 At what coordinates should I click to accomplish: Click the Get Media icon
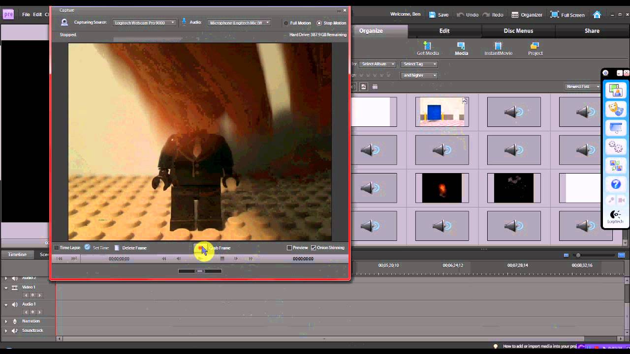(x=428, y=49)
